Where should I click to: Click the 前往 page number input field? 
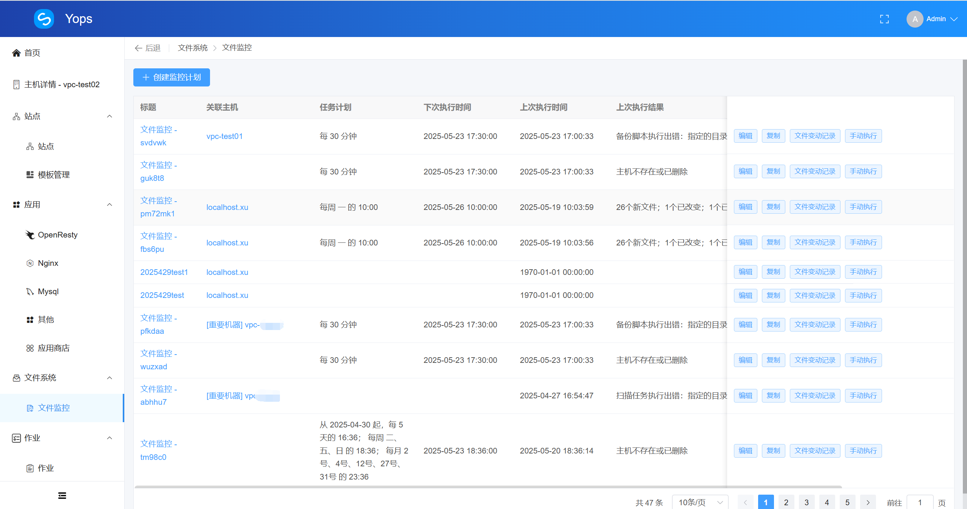pyautogui.click(x=919, y=502)
